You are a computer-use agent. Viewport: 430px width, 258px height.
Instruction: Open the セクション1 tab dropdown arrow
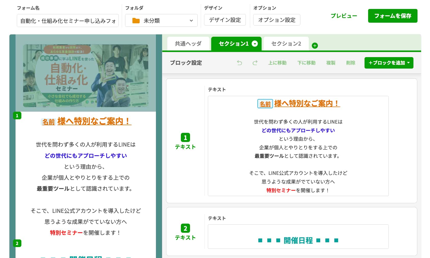(255, 44)
